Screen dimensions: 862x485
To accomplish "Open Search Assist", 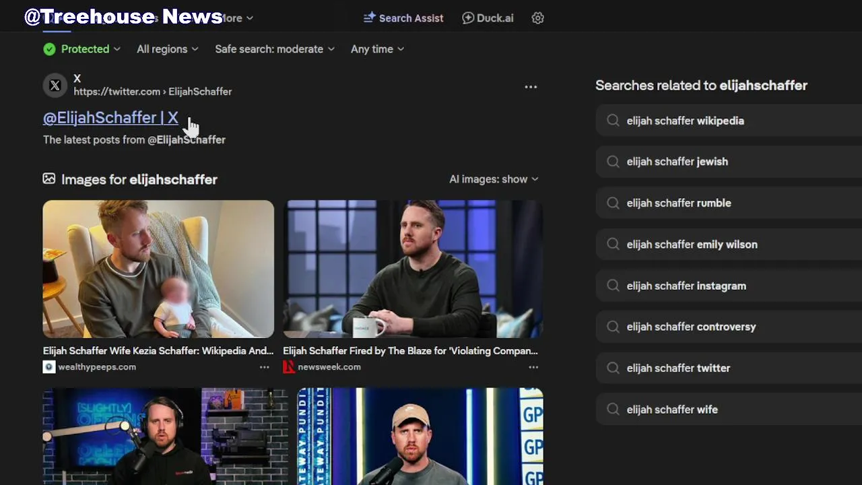I will click(x=403, y=18).
